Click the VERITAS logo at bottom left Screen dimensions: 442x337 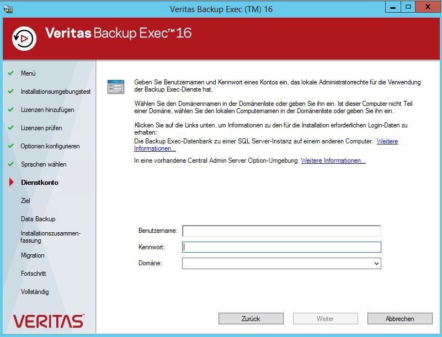[49, 321]
